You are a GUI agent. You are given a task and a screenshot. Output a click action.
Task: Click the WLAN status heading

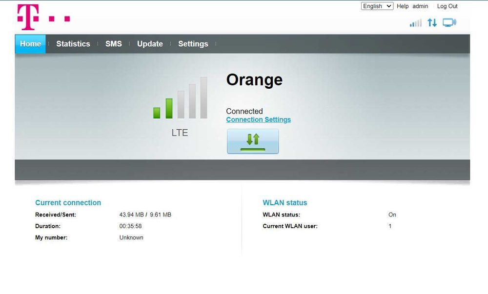[285, 203]
